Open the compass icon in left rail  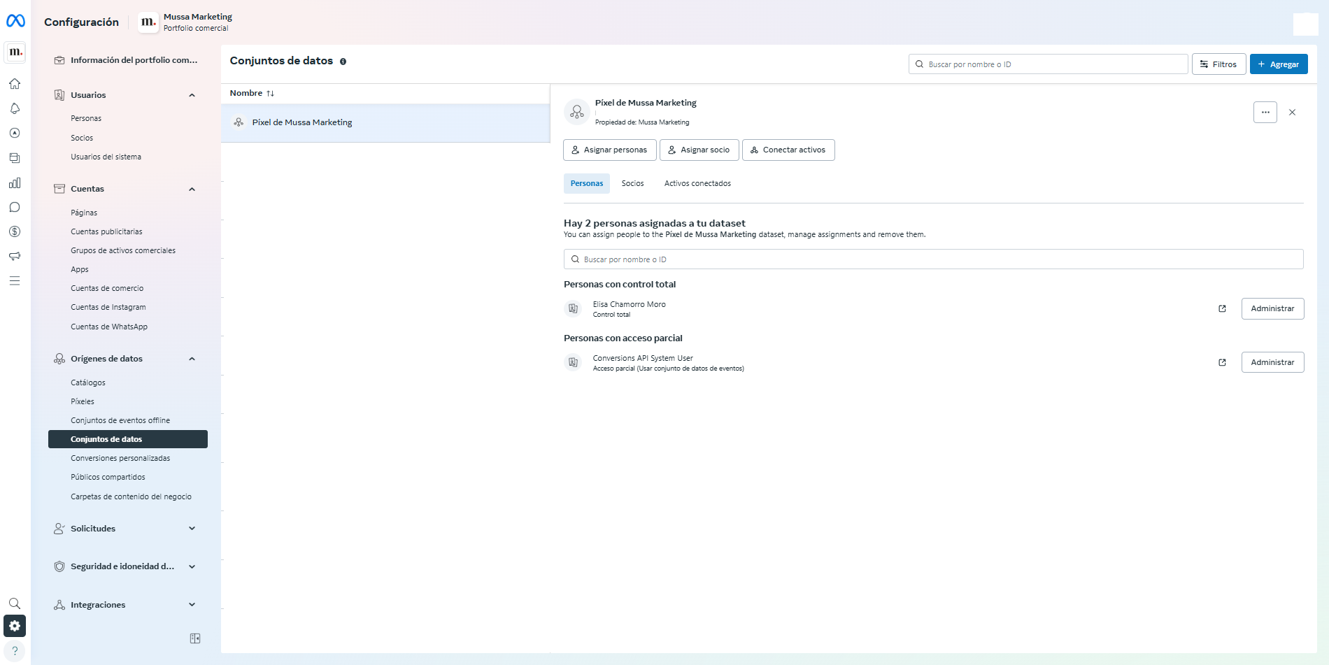pos(15,133)
